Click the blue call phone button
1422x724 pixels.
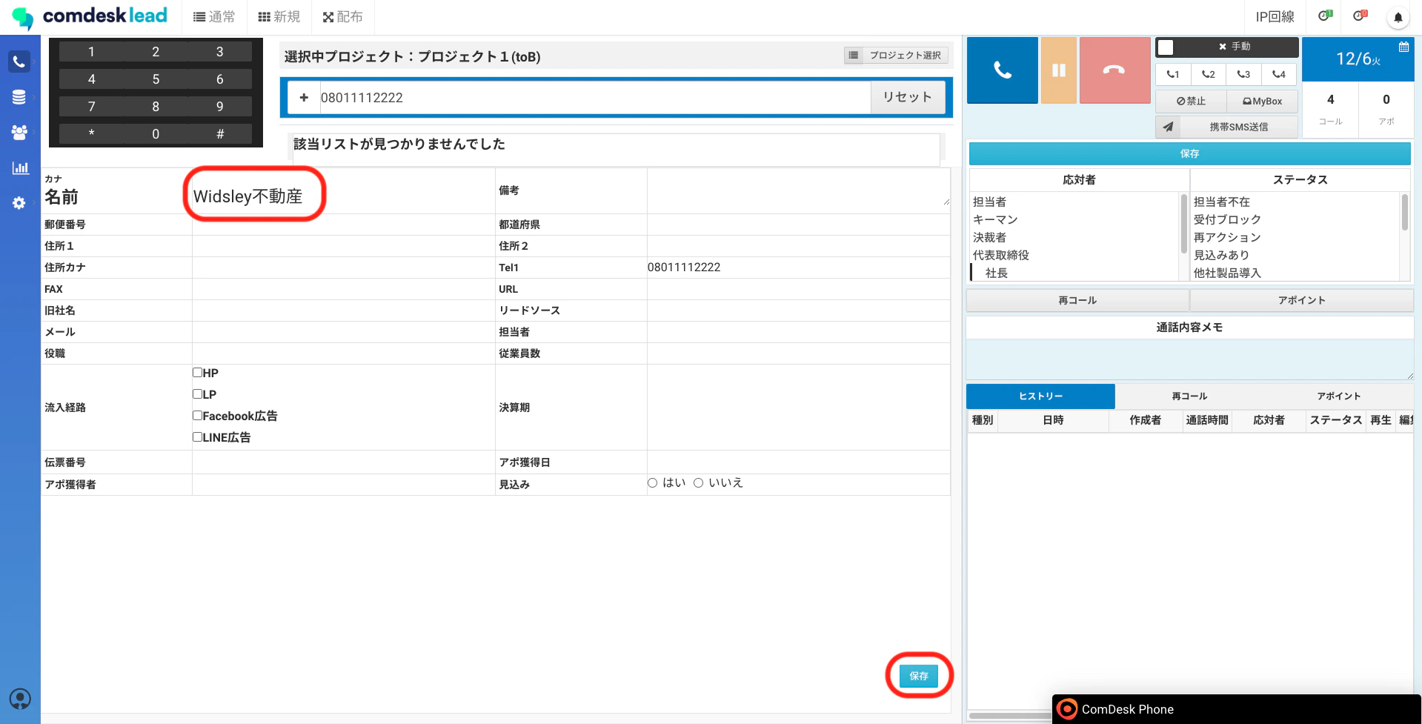[x=1003, y=70]
